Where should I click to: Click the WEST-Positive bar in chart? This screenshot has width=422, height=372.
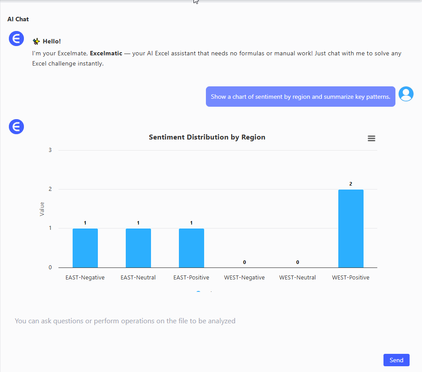point(351,229)
